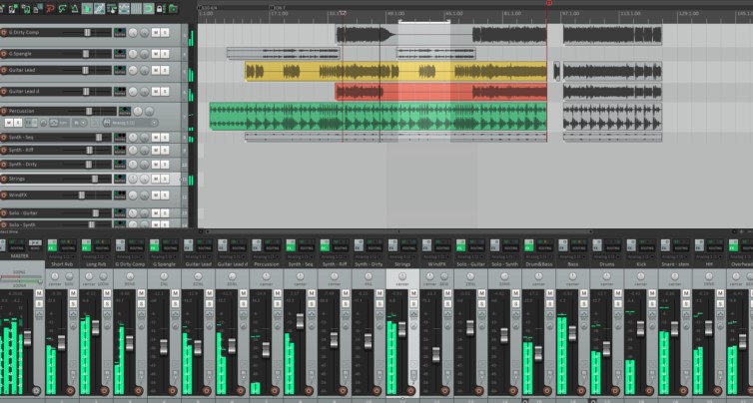Open envelopes on Synth - Seq mixer strip

[312, 314]
